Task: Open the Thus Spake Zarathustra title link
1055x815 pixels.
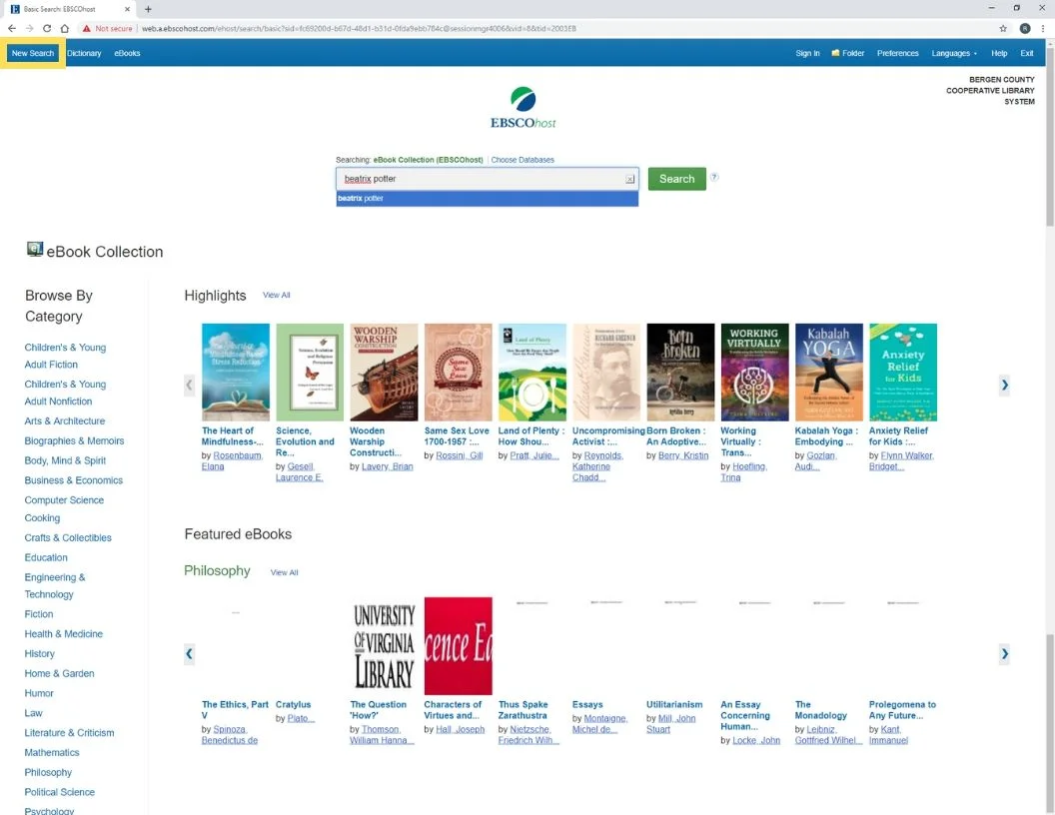Action: point(523,709)
